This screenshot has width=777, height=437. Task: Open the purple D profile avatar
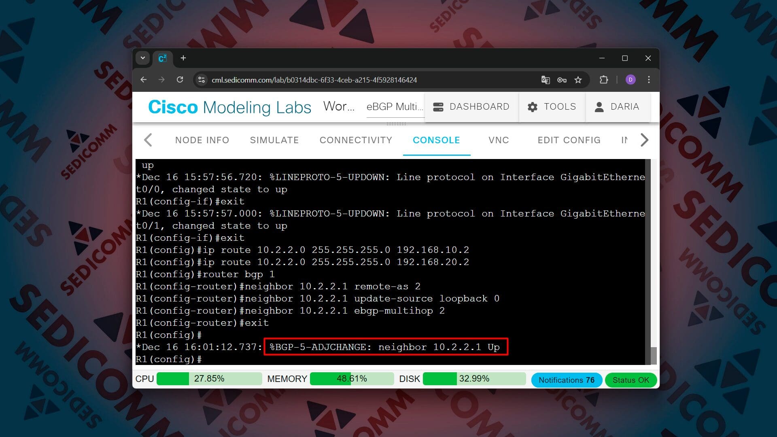630,80
